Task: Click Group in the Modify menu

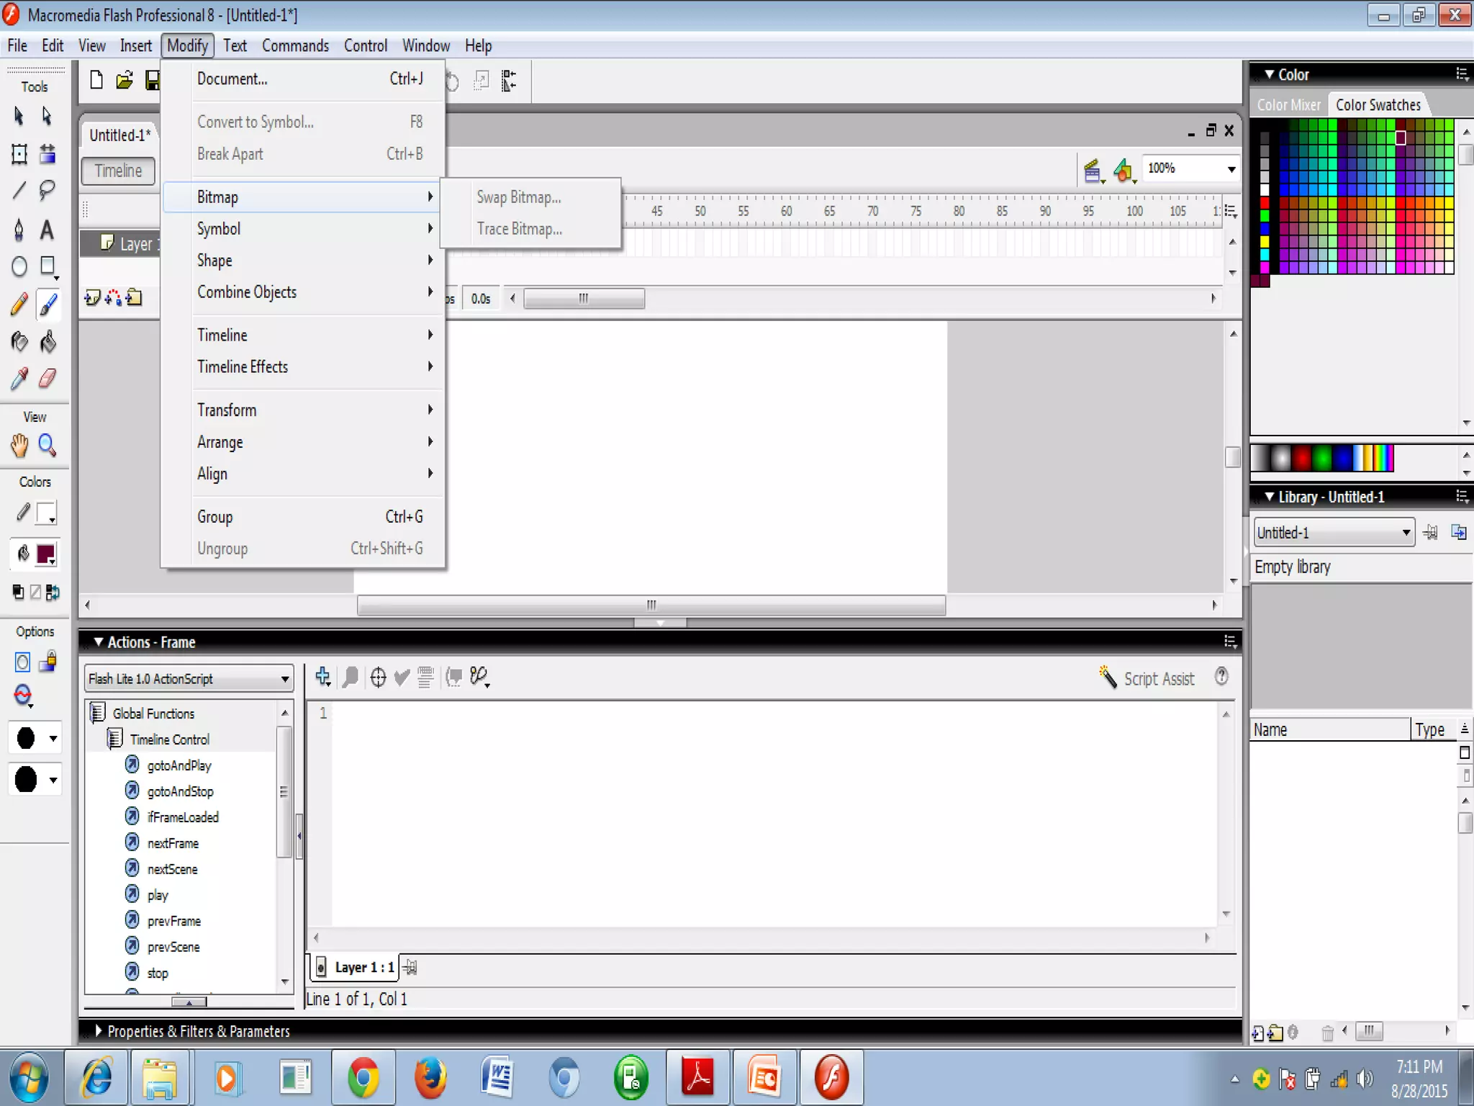Action: click(215, 517)
